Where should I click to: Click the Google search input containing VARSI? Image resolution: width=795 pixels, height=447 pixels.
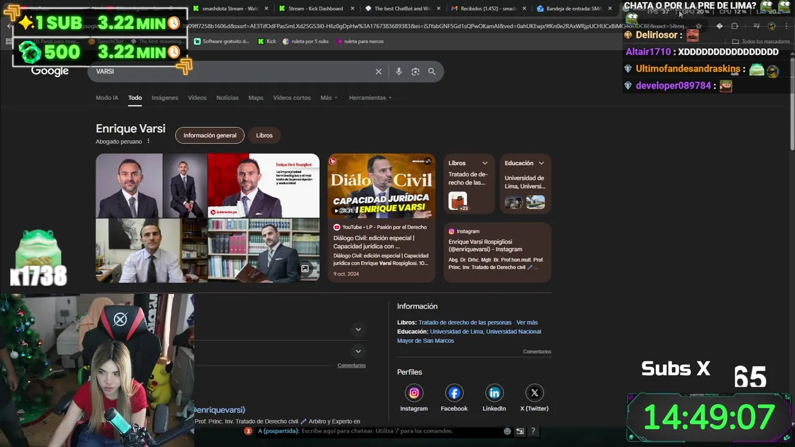[233, 71]
